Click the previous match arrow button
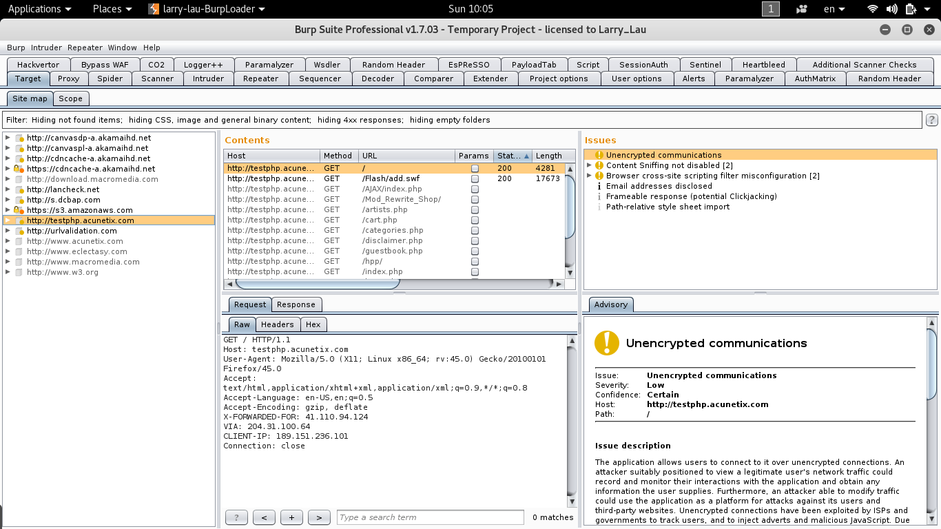This screenshot has width=941, height=529. (264, 517)
